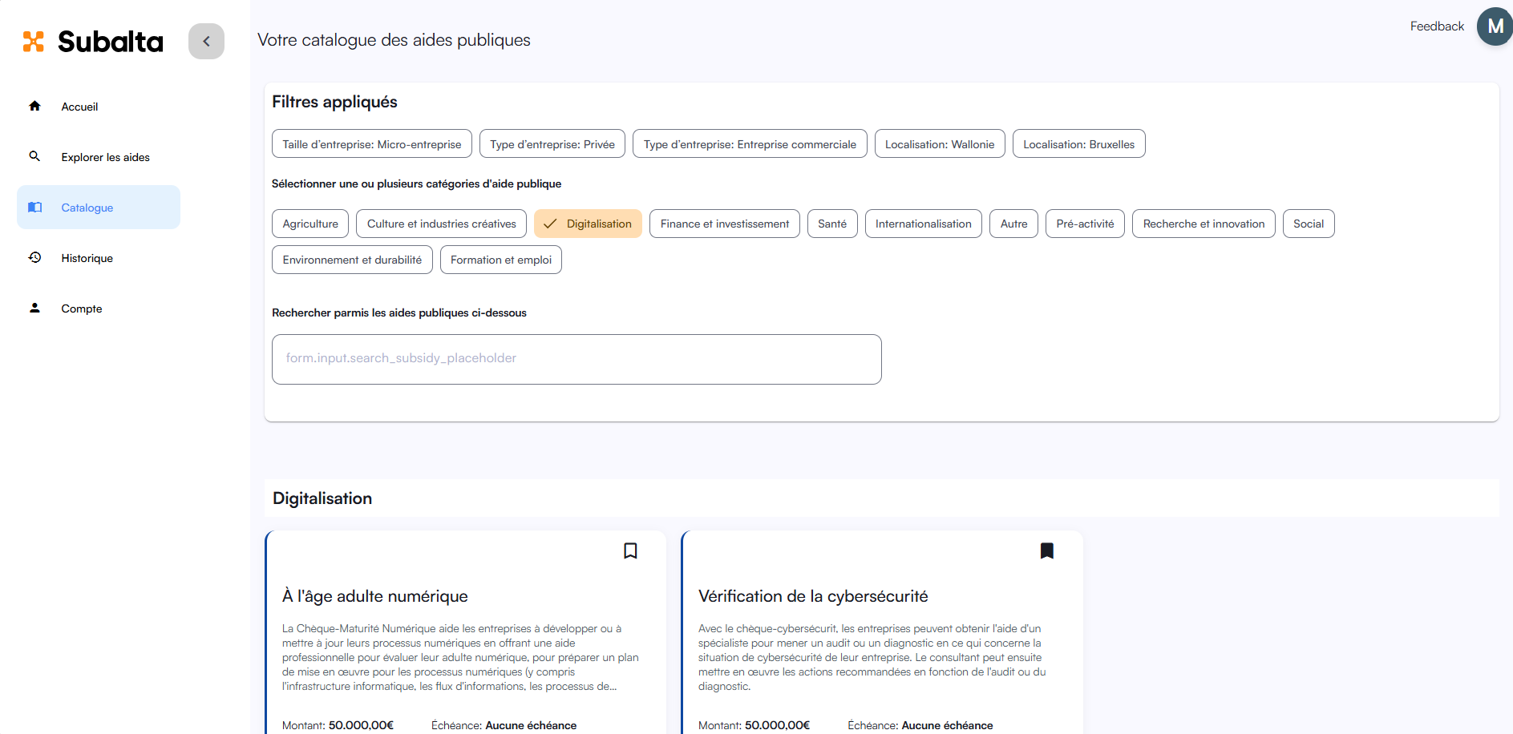Focus the subsidy search input field
Viewport: 1513px width, 734px height.
[576, 359]
